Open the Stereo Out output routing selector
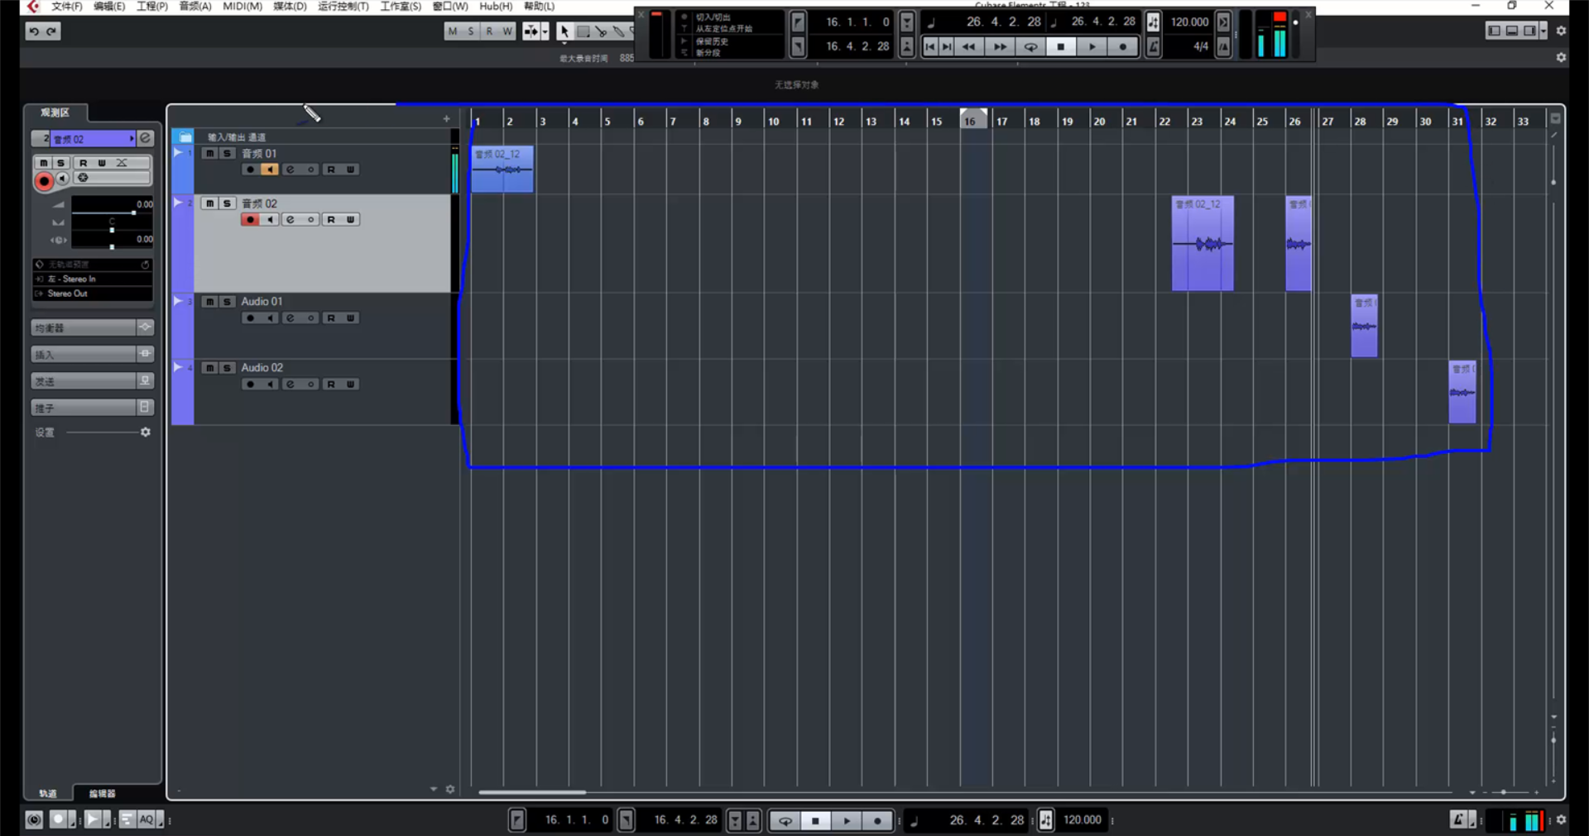This screenshot has width=1589, height=836. [x=93, y=294]
